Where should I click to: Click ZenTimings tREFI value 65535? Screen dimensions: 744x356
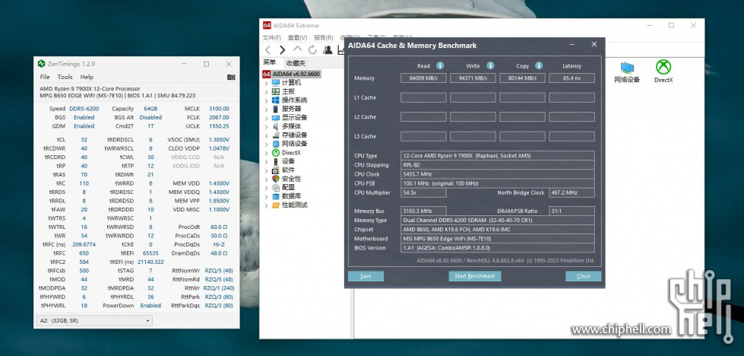[150, 253]
